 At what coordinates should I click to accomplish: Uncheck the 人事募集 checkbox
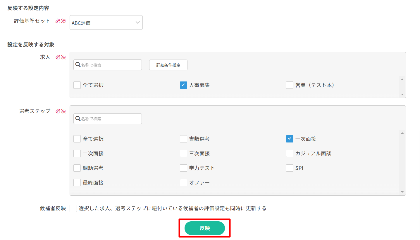[183, 85]
